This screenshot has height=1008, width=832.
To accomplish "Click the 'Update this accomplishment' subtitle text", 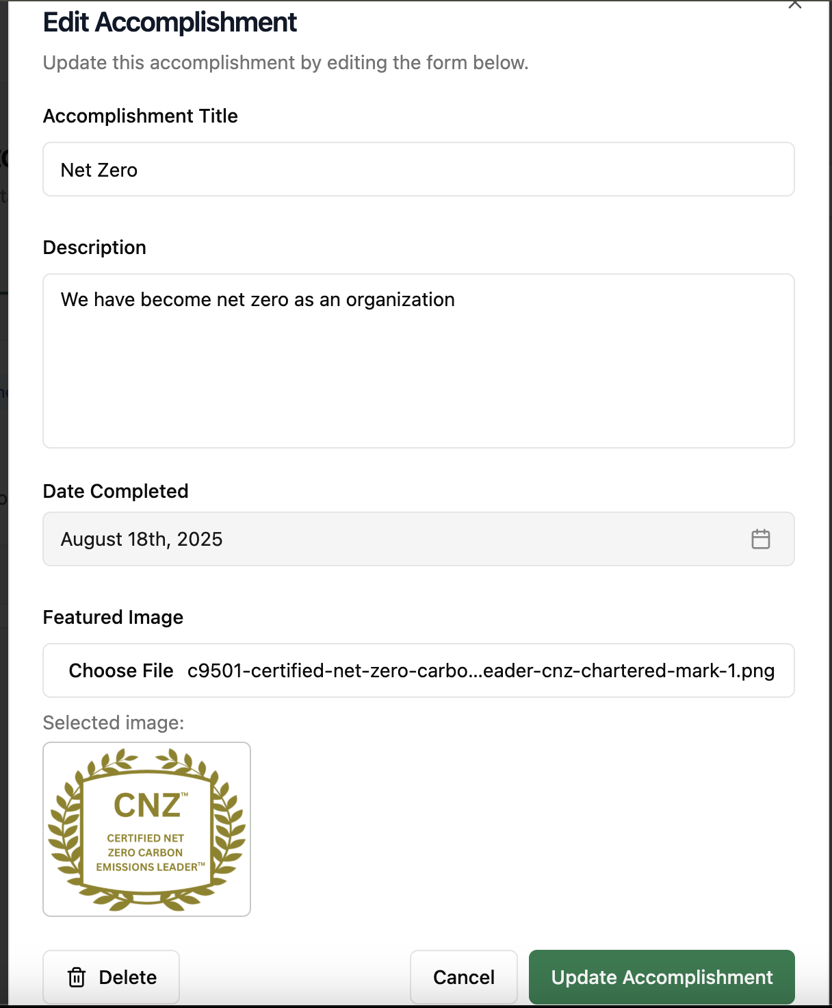I will (x=285, y=63).
